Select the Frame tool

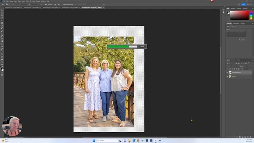point(2,23)
